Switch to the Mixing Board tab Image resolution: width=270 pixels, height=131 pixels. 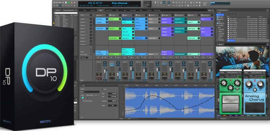109,10
